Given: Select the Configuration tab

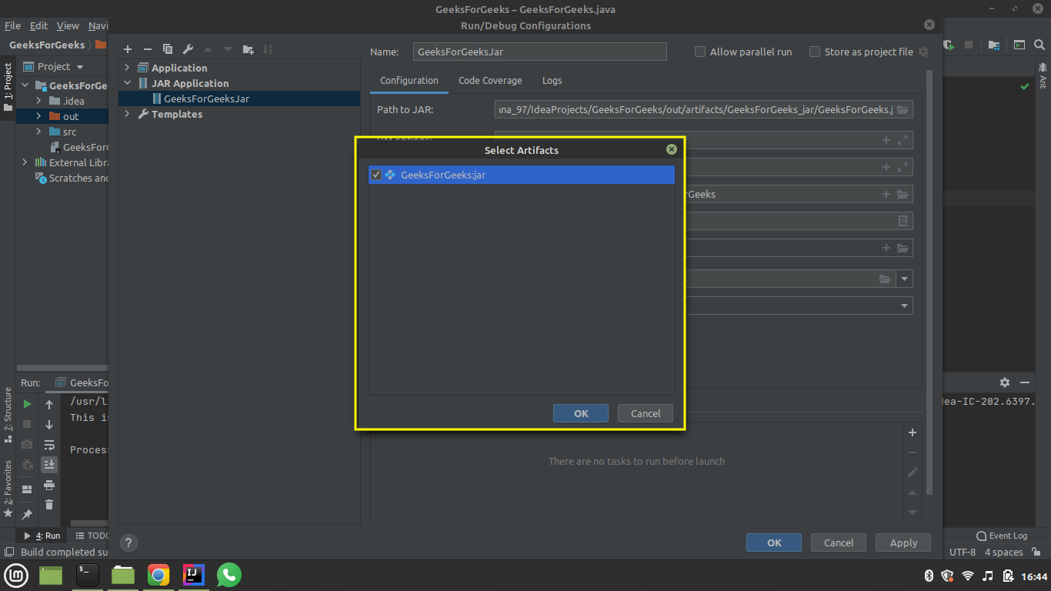Looking at the screenshot, I should [x=409, y=81].
